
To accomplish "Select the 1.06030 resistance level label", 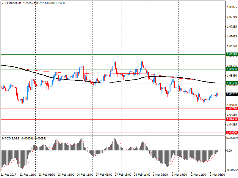I will click(x=231, y=69).
